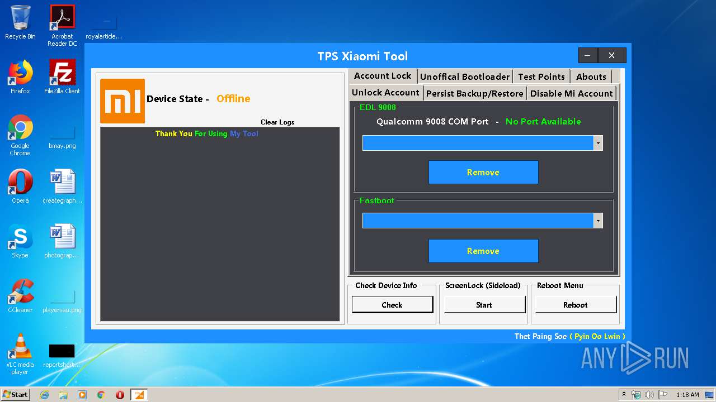Image resolution: width=716 pixels, height=402 pixels.
Task: Select reportshort file on desktop
Action: [62, 356]
